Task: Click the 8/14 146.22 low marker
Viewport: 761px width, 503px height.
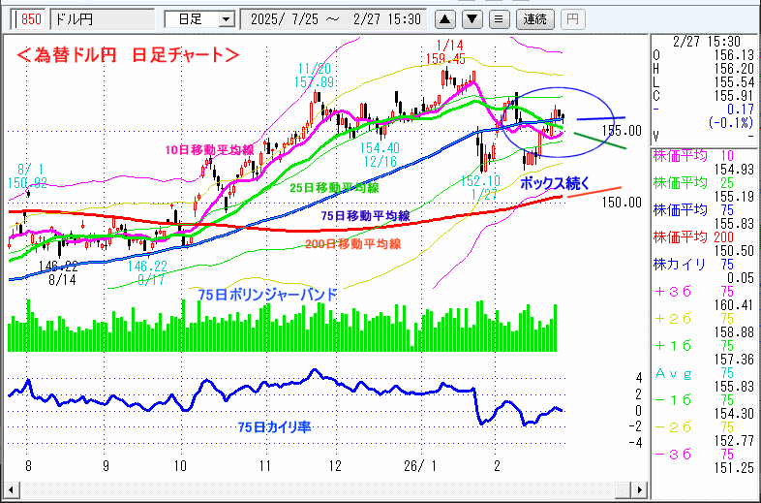Action: [x=62, y=271]
